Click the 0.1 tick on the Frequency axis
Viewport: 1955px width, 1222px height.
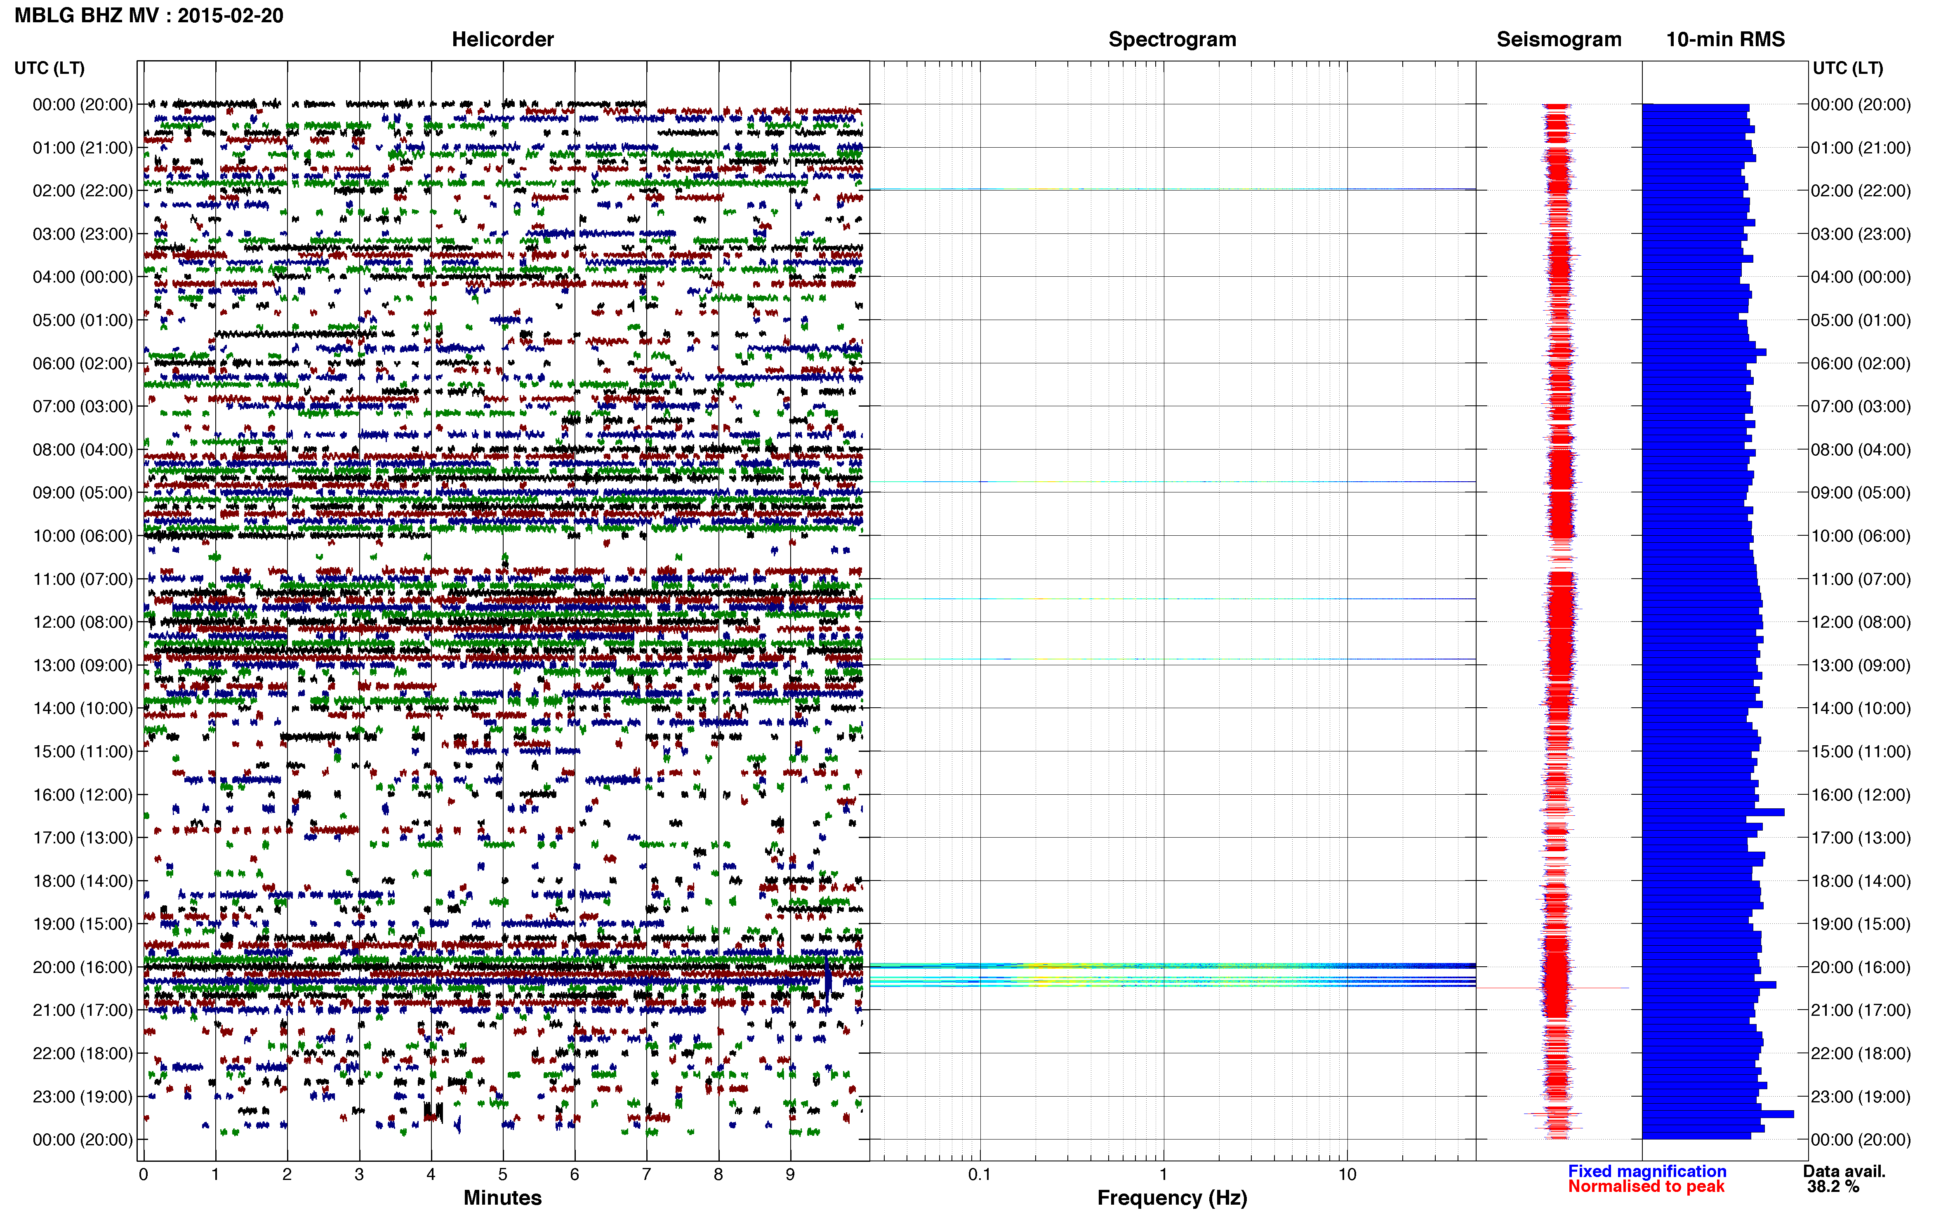[980, 1174]
